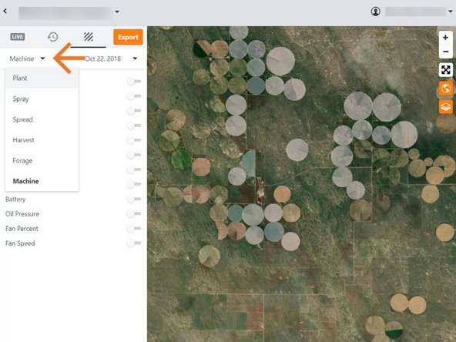Toggle the switch beside the Harvest option
Screen dimensions: 456x342
134,140
